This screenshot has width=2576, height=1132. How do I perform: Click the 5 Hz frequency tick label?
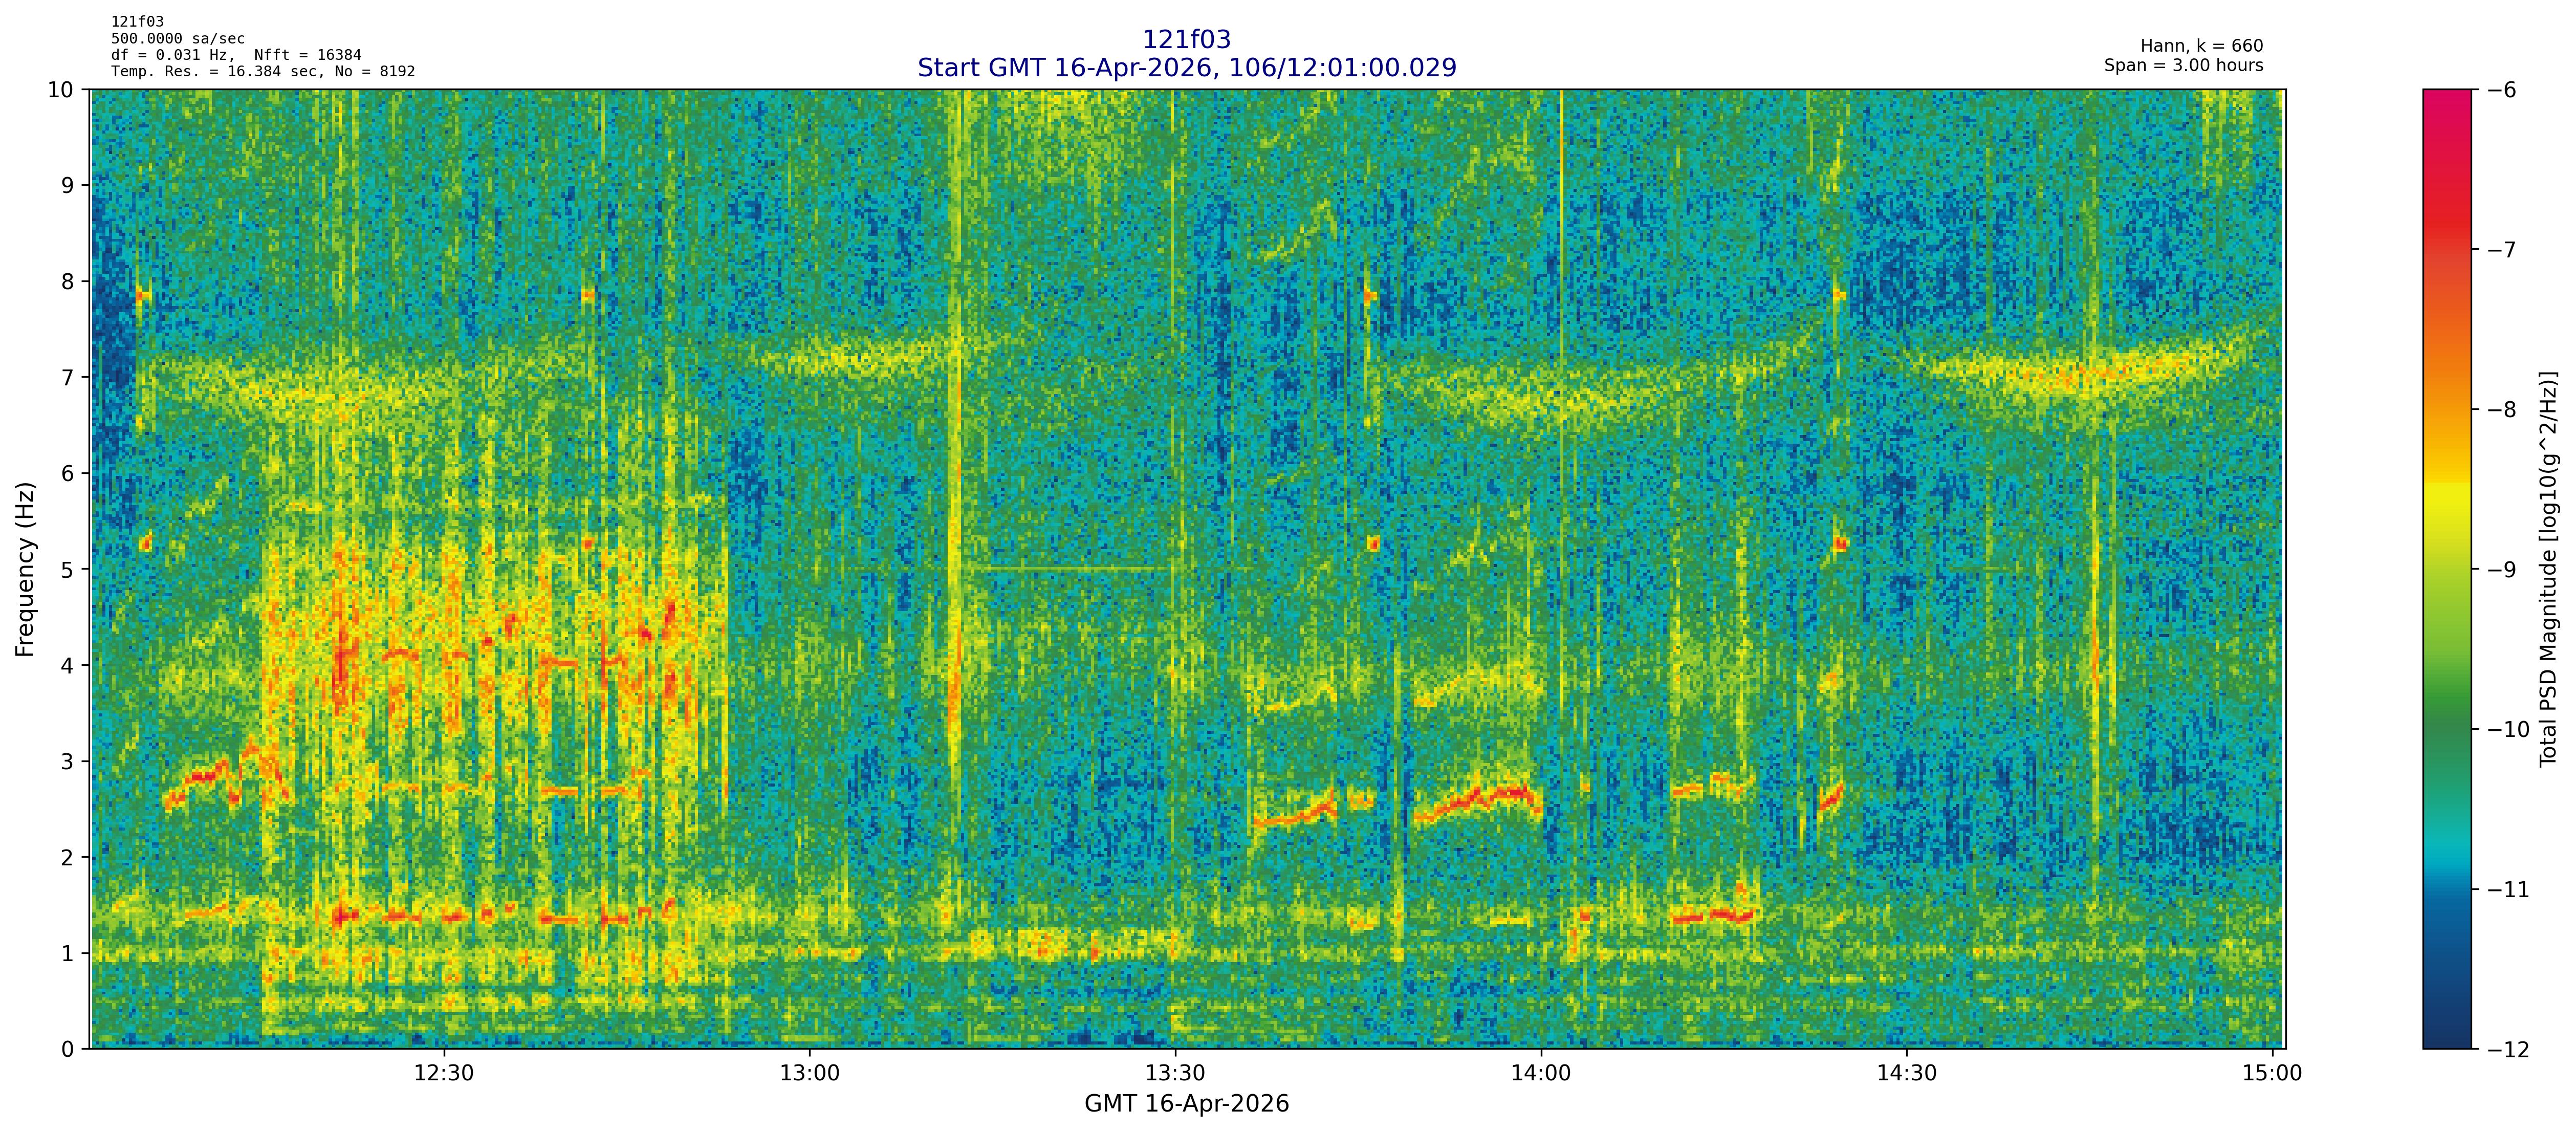click(x=67, y=569)
